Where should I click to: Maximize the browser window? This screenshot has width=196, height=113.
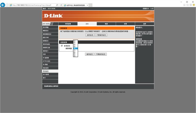coord(187,2)
